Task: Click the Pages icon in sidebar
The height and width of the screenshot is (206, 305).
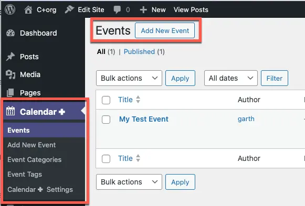Action: [10, 93]
